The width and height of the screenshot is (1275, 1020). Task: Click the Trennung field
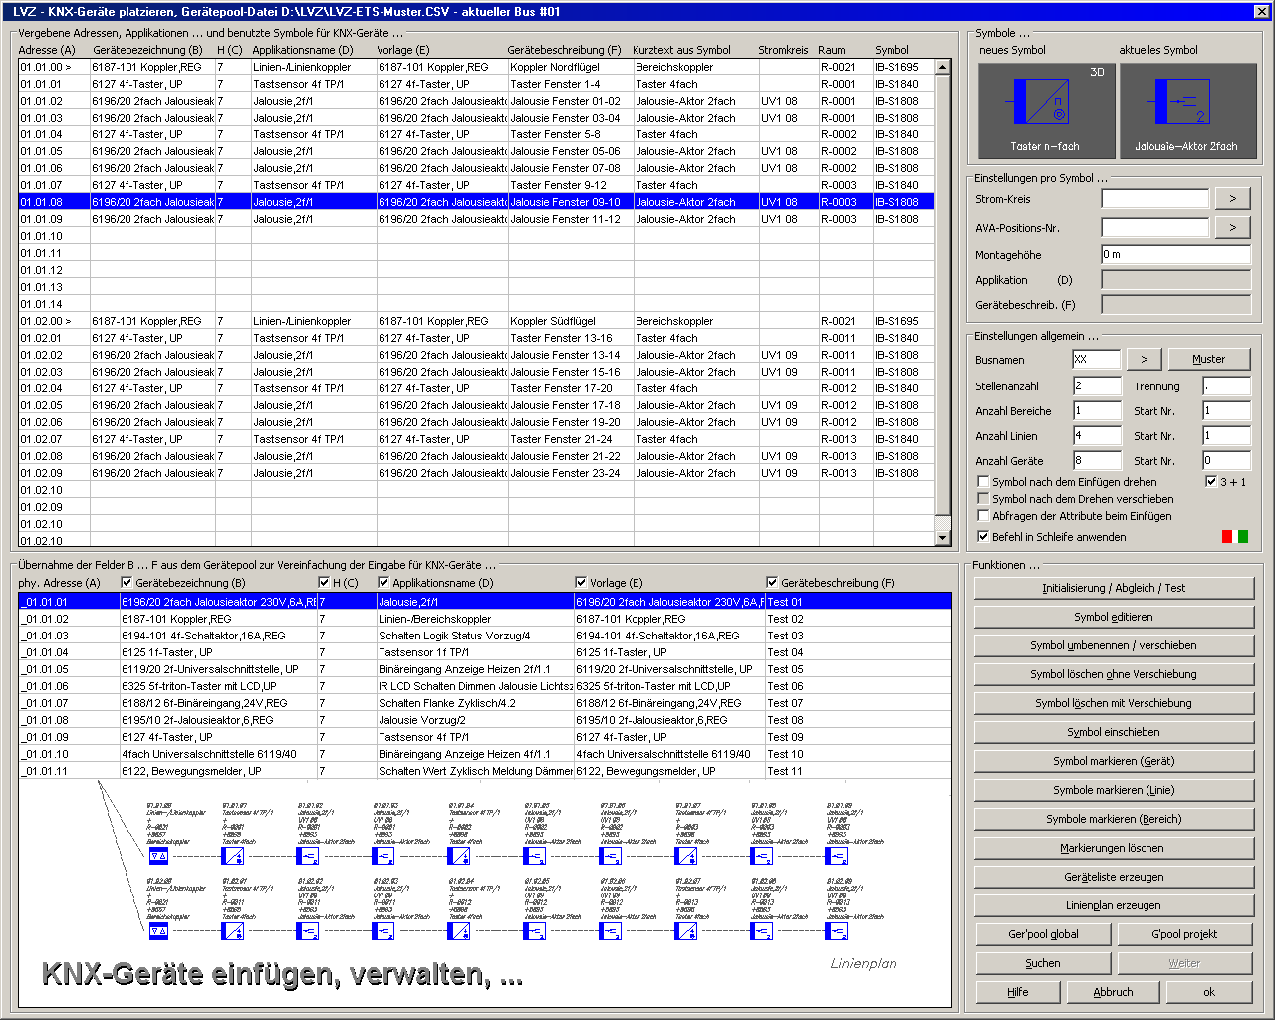point(1226,385)
